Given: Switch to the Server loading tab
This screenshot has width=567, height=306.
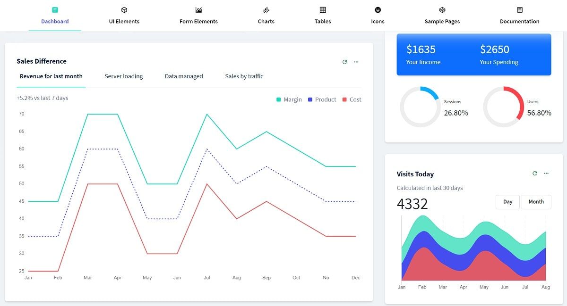Looking at the screenshot, I should tap(124, 76).
